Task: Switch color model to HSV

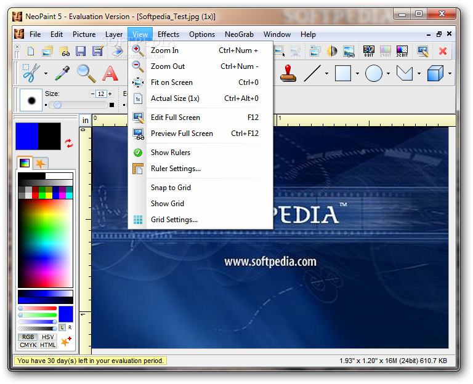Action: [x=47, y=337]
